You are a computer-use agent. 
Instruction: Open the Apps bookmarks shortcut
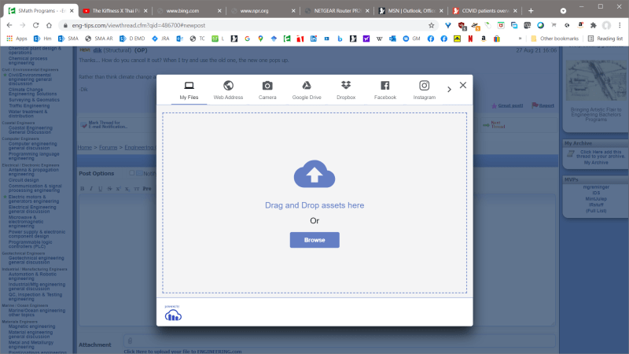click(17, 39)
